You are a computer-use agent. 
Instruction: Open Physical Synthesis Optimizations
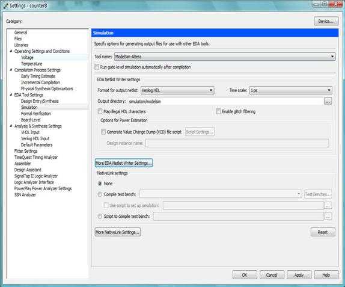coord(47,88)
